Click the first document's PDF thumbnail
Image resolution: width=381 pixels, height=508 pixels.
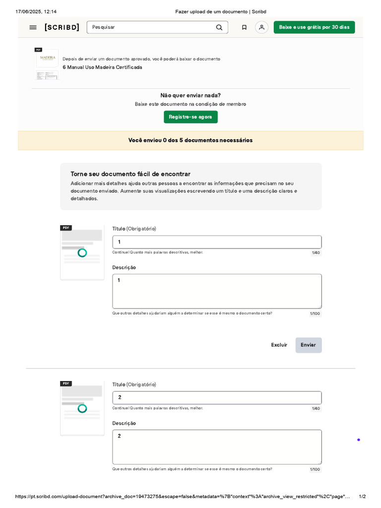coord(82,252)
